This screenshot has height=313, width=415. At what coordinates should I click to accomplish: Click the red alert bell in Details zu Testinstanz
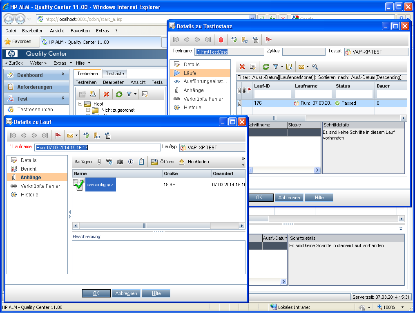(x=221, y=40)
